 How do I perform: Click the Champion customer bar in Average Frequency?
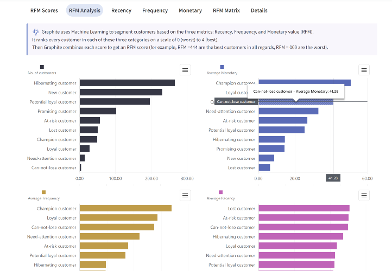tap(125, 208)
